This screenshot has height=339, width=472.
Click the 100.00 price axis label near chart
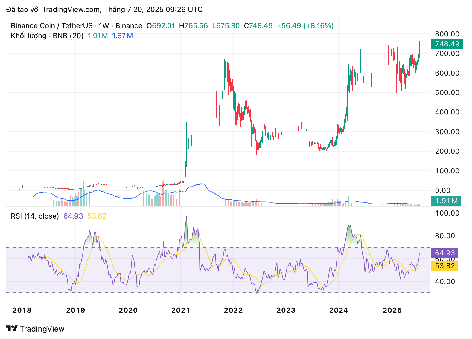(447, 171)
